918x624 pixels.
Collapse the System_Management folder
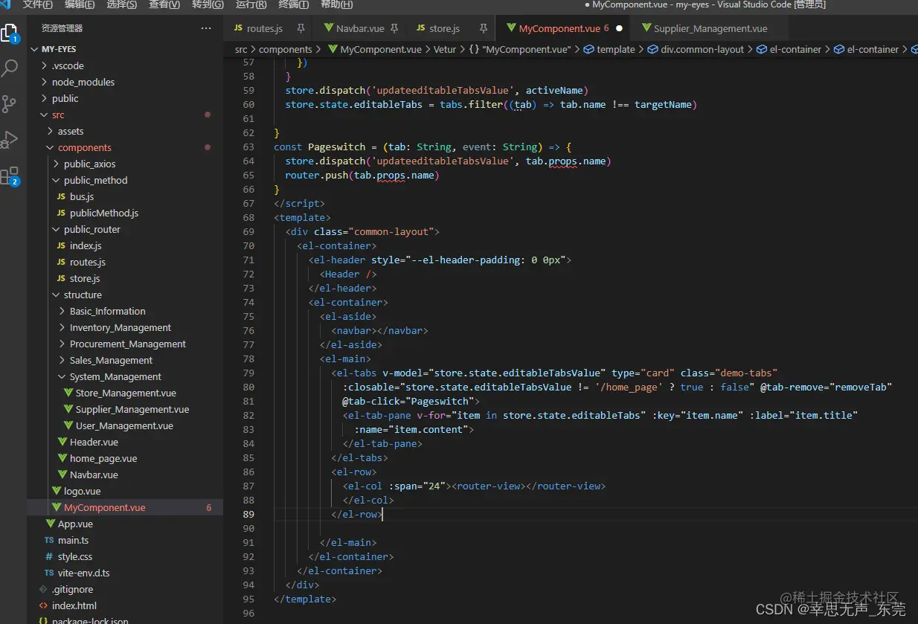point(115,376)
